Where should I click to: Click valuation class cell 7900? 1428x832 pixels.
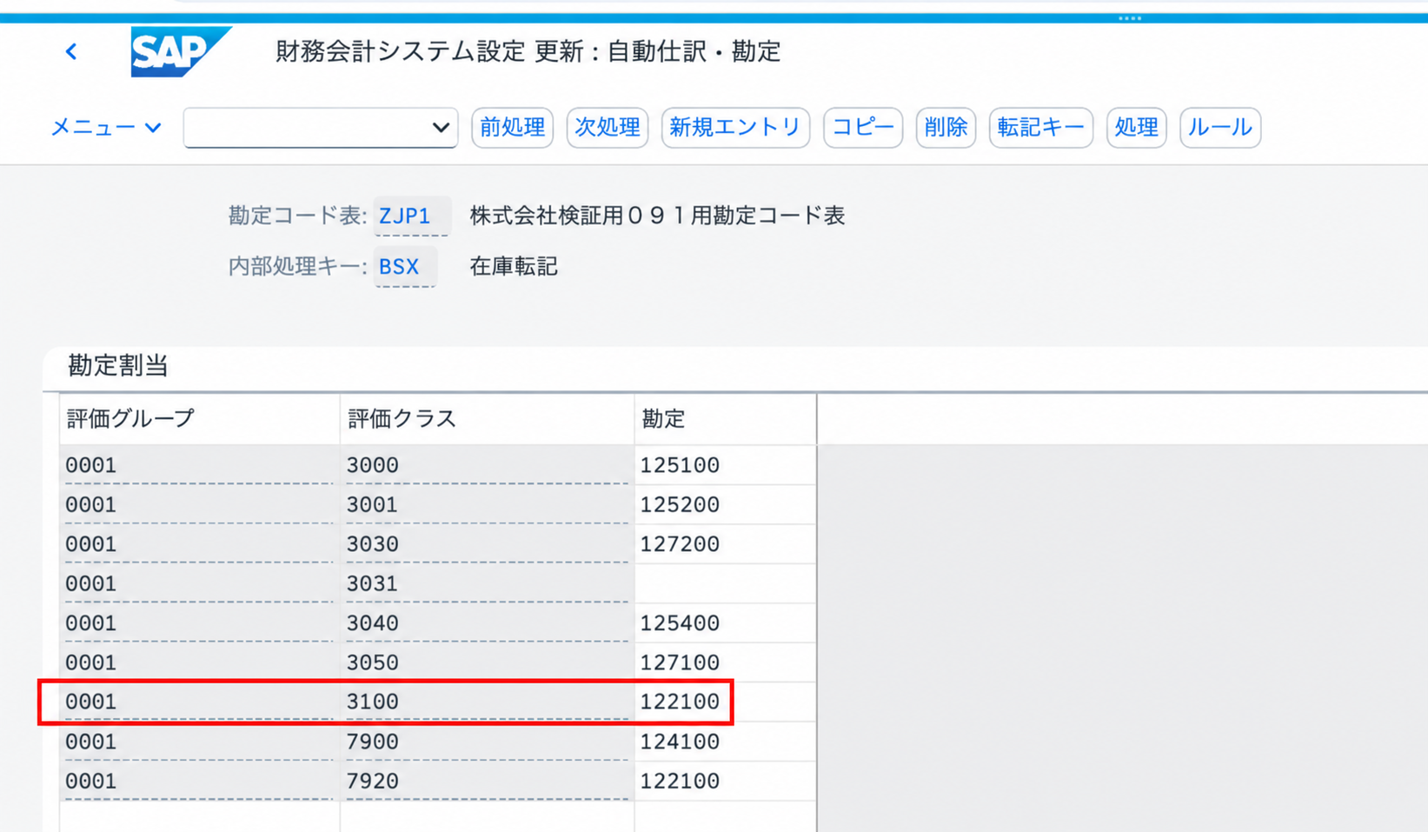pyautogui.click(x=487, y=742)
